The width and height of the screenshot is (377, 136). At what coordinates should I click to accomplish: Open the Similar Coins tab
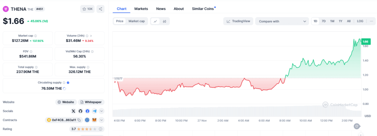[x=203, y=9]
